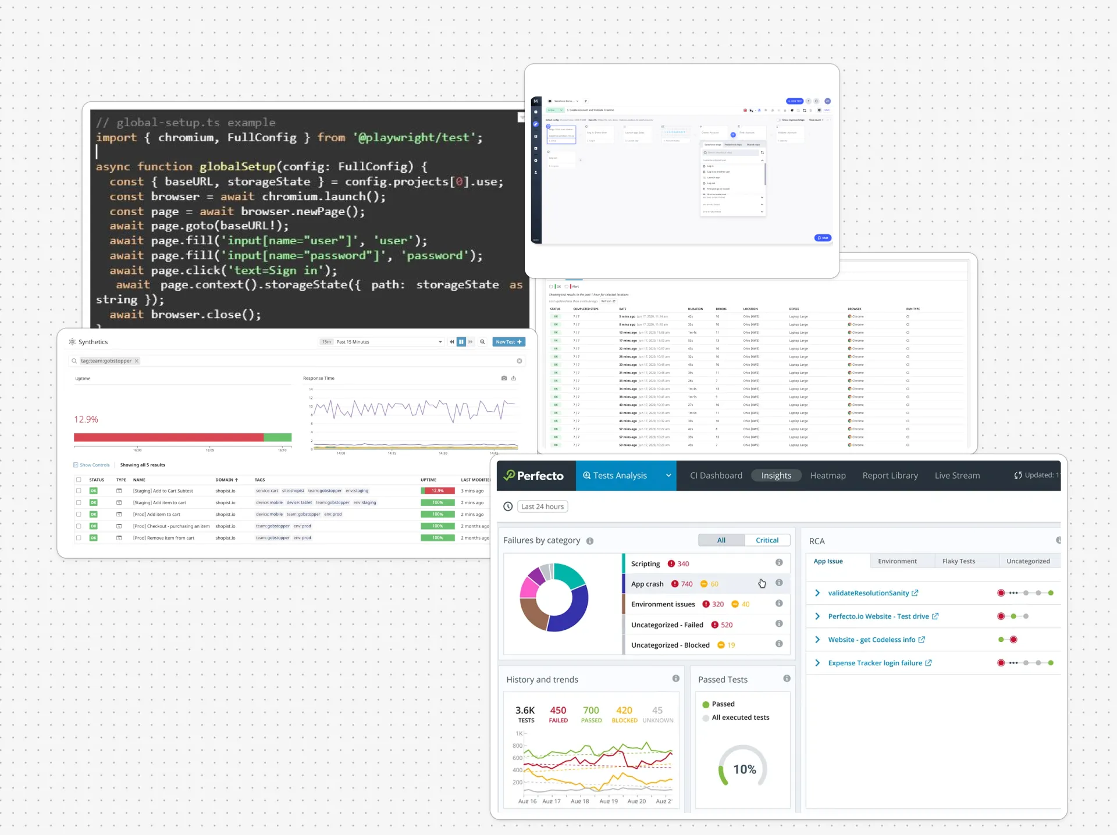The image size is (1117, 835).
Task: Click the Last 24 hours button
Action: (x=542, y=506)
